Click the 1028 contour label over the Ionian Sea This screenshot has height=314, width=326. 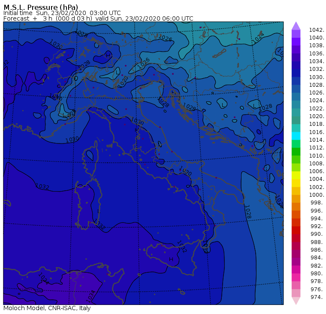pyautogui.click(x=248, y=212)
